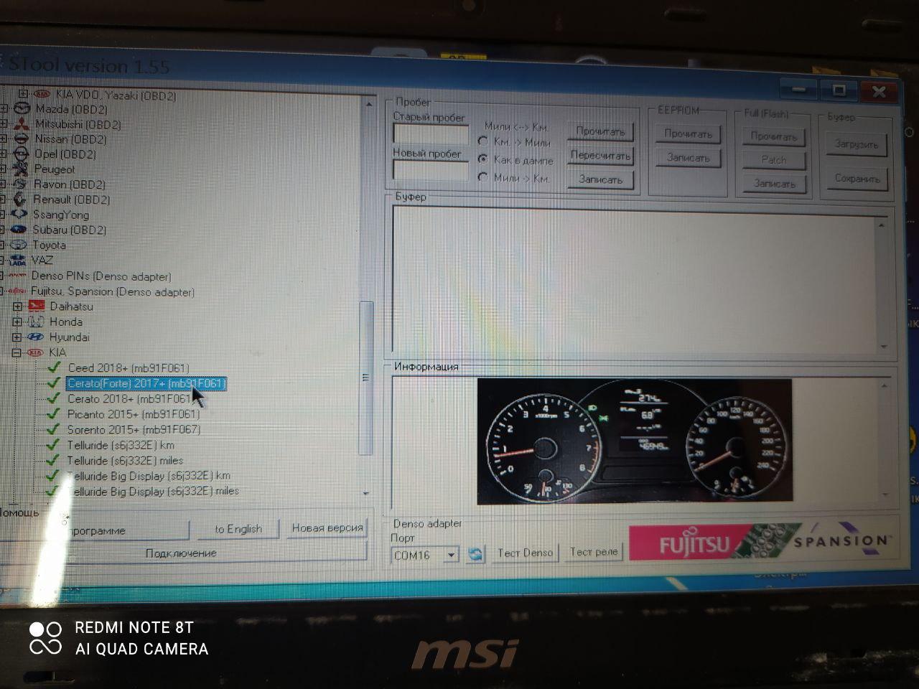Screen dimensions: 919x689
Task: Click the Тест Denso button
Action: pos(525,553)
